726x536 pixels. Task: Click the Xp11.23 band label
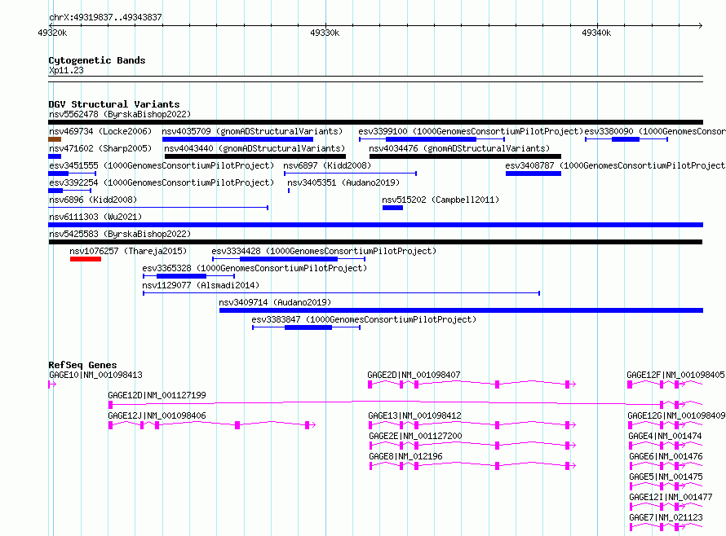[x=66, y=70]
